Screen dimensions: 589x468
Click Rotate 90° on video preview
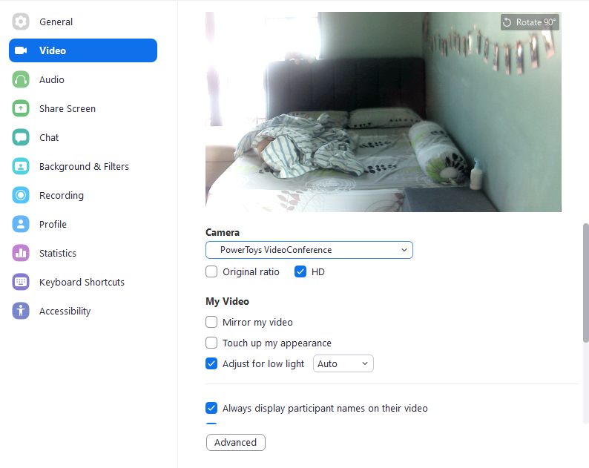530,22
